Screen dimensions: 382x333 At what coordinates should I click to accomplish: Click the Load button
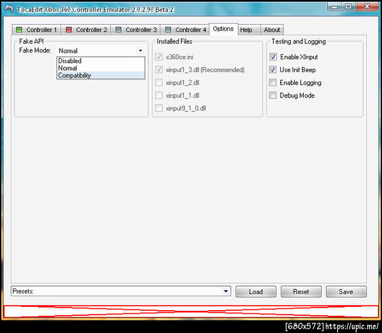[256, 292]
